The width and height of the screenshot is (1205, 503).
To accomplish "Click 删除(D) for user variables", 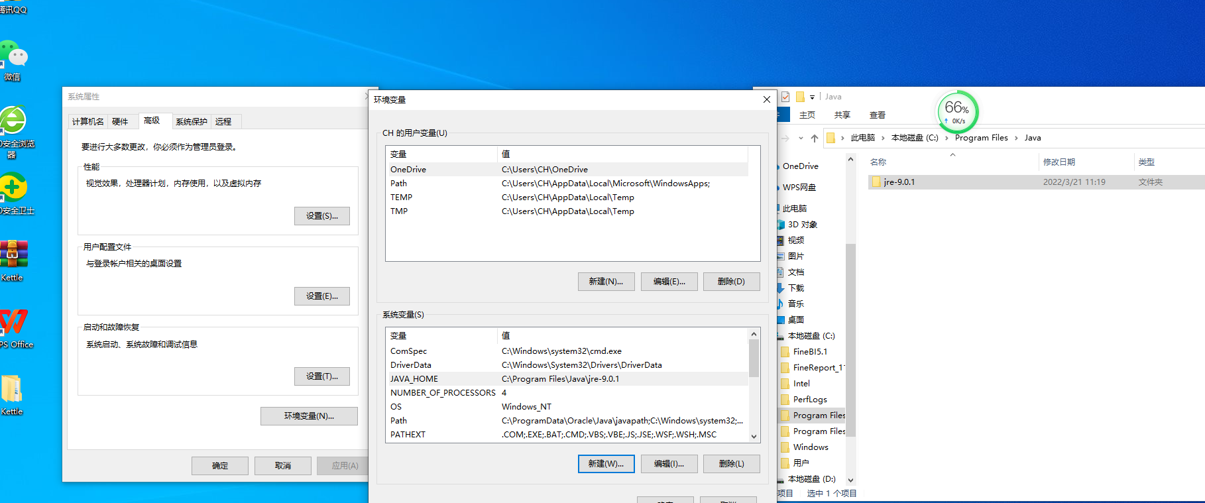I will pos(731,282).
